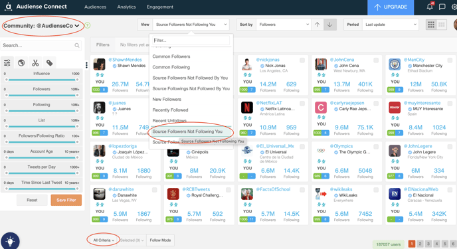Select the @ManCity card checkbox
Screen dimensions: 457x249
coord(450,60)
